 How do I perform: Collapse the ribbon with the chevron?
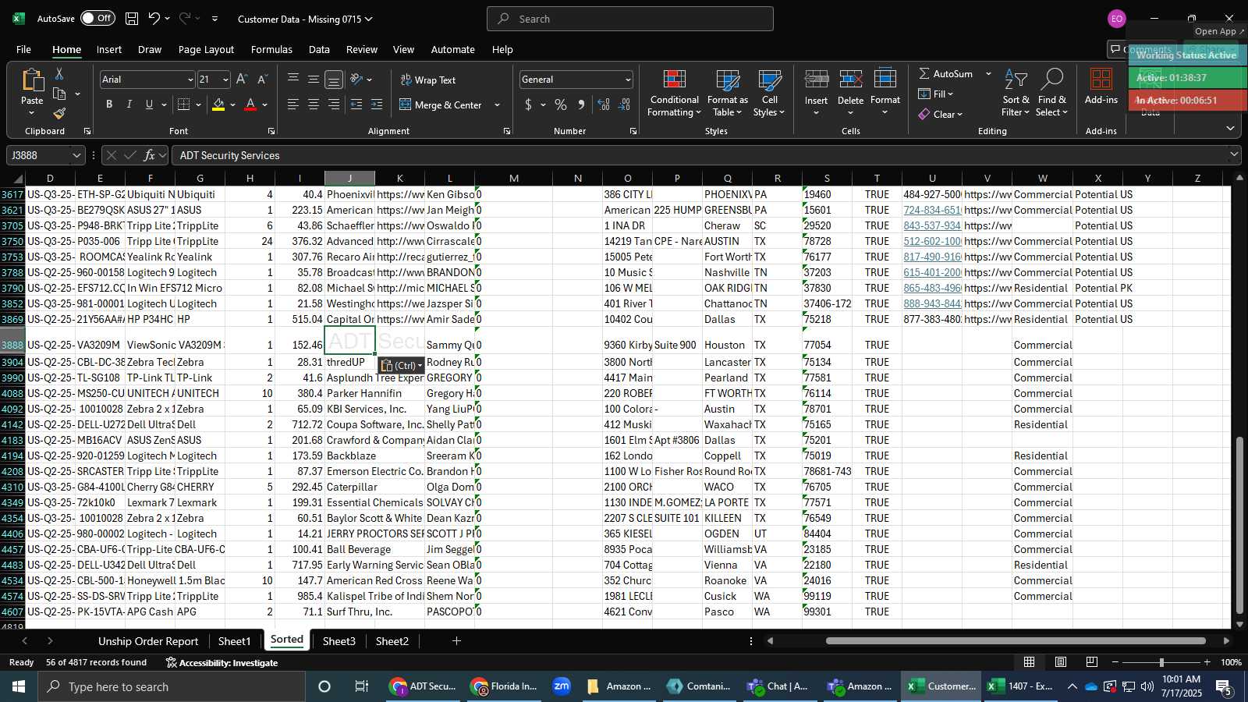tap(1230, 129)
